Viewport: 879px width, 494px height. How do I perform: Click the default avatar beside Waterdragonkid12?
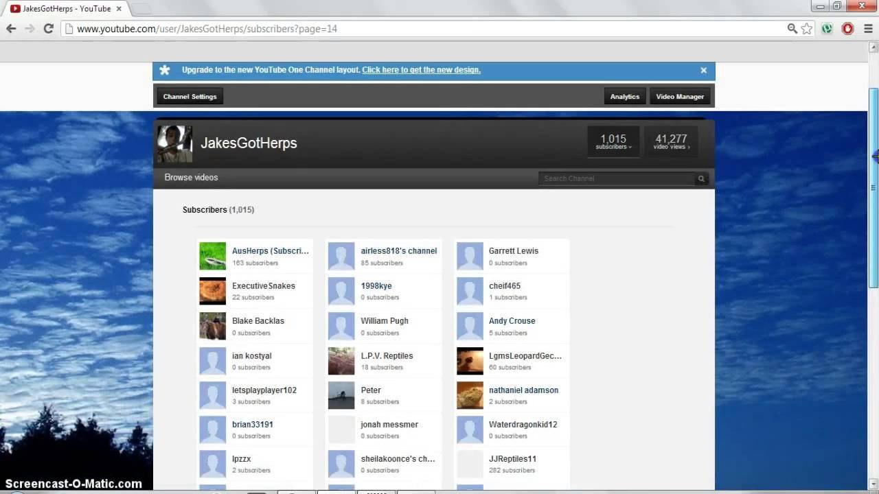(470, 430)
